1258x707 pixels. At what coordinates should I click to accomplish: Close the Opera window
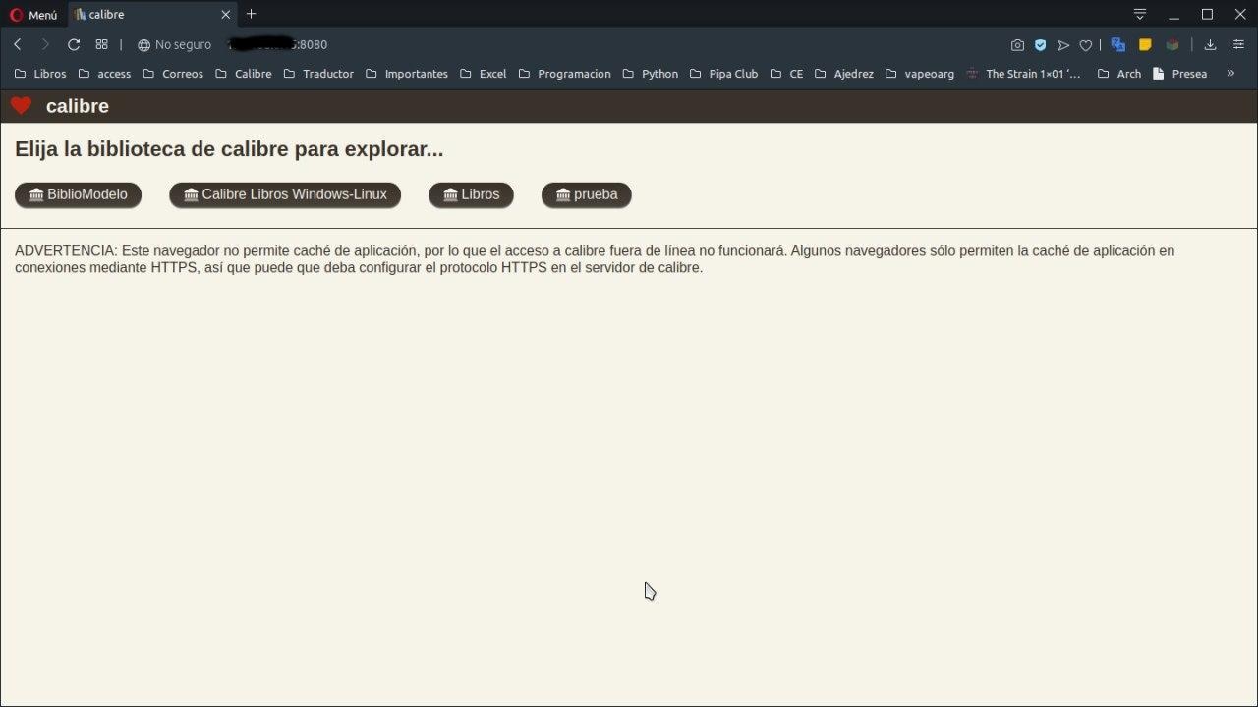1240,14
